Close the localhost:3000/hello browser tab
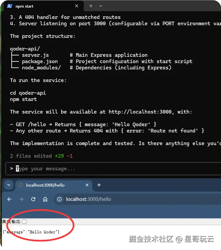The height and width of the screenshot is (250, 221). 87,185
